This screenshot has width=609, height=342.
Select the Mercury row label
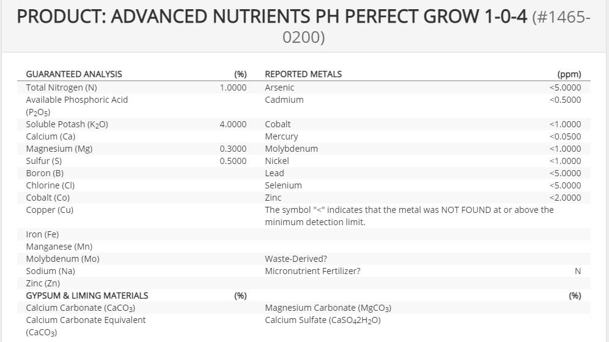coord(282,136)
